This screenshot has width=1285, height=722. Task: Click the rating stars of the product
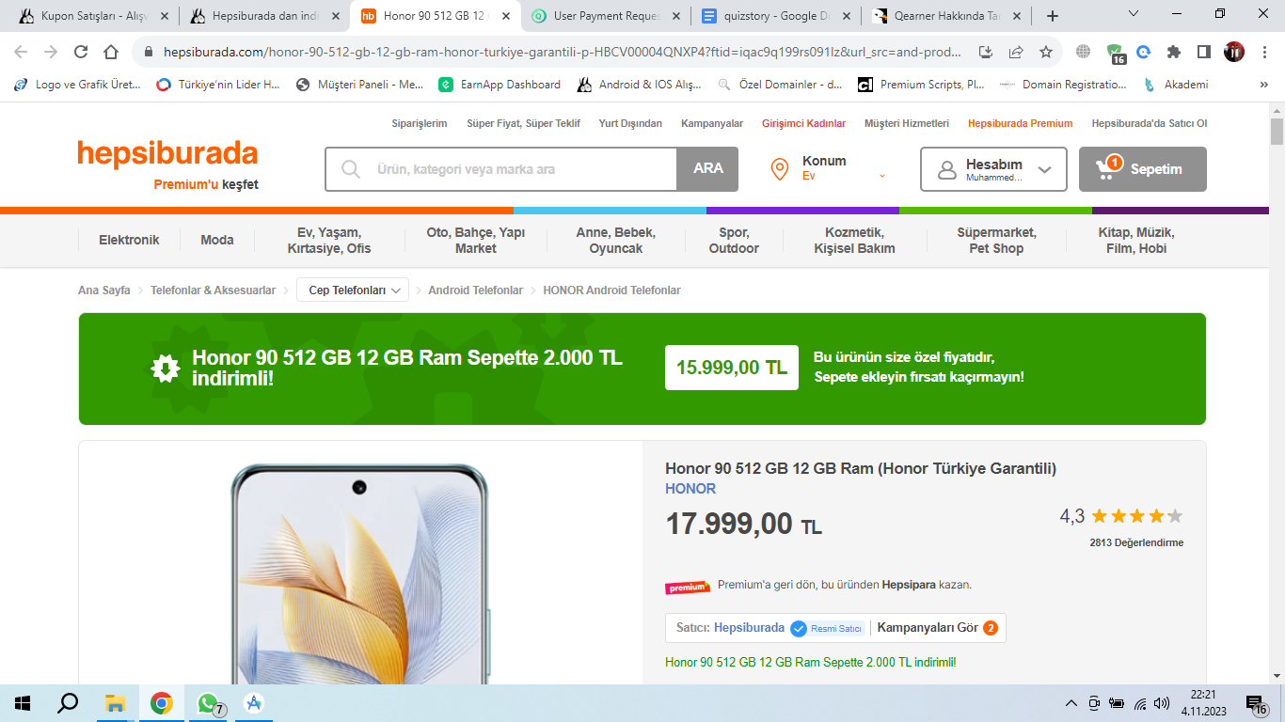pyautogui.click(x=1136, y=516)
